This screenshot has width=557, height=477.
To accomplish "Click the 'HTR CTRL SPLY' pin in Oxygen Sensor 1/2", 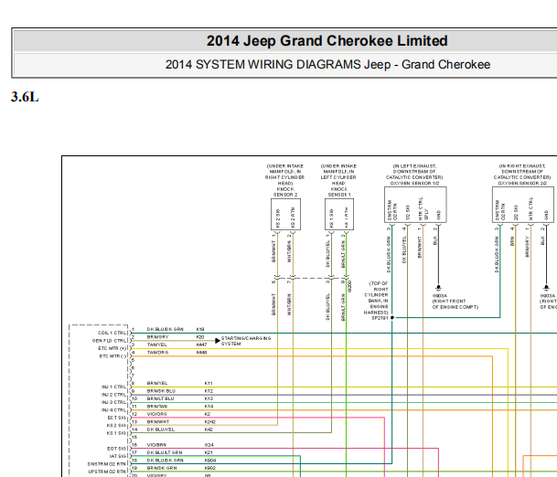I will coord(423,208).
